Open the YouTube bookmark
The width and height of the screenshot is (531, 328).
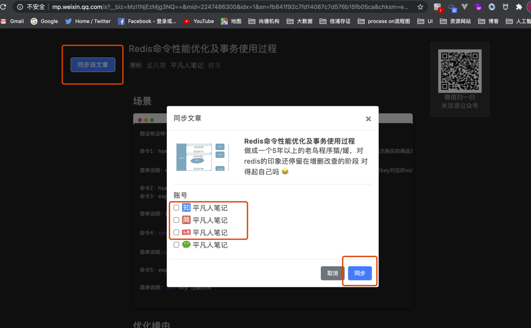click(x=199, y=21)
